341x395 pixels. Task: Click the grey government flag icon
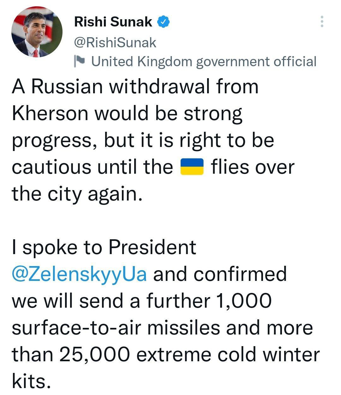click(x=78, y=61)
